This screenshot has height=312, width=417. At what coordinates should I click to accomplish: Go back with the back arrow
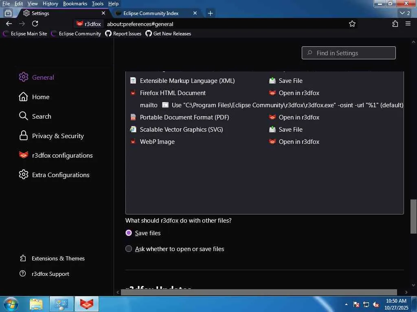coord(9,24)
